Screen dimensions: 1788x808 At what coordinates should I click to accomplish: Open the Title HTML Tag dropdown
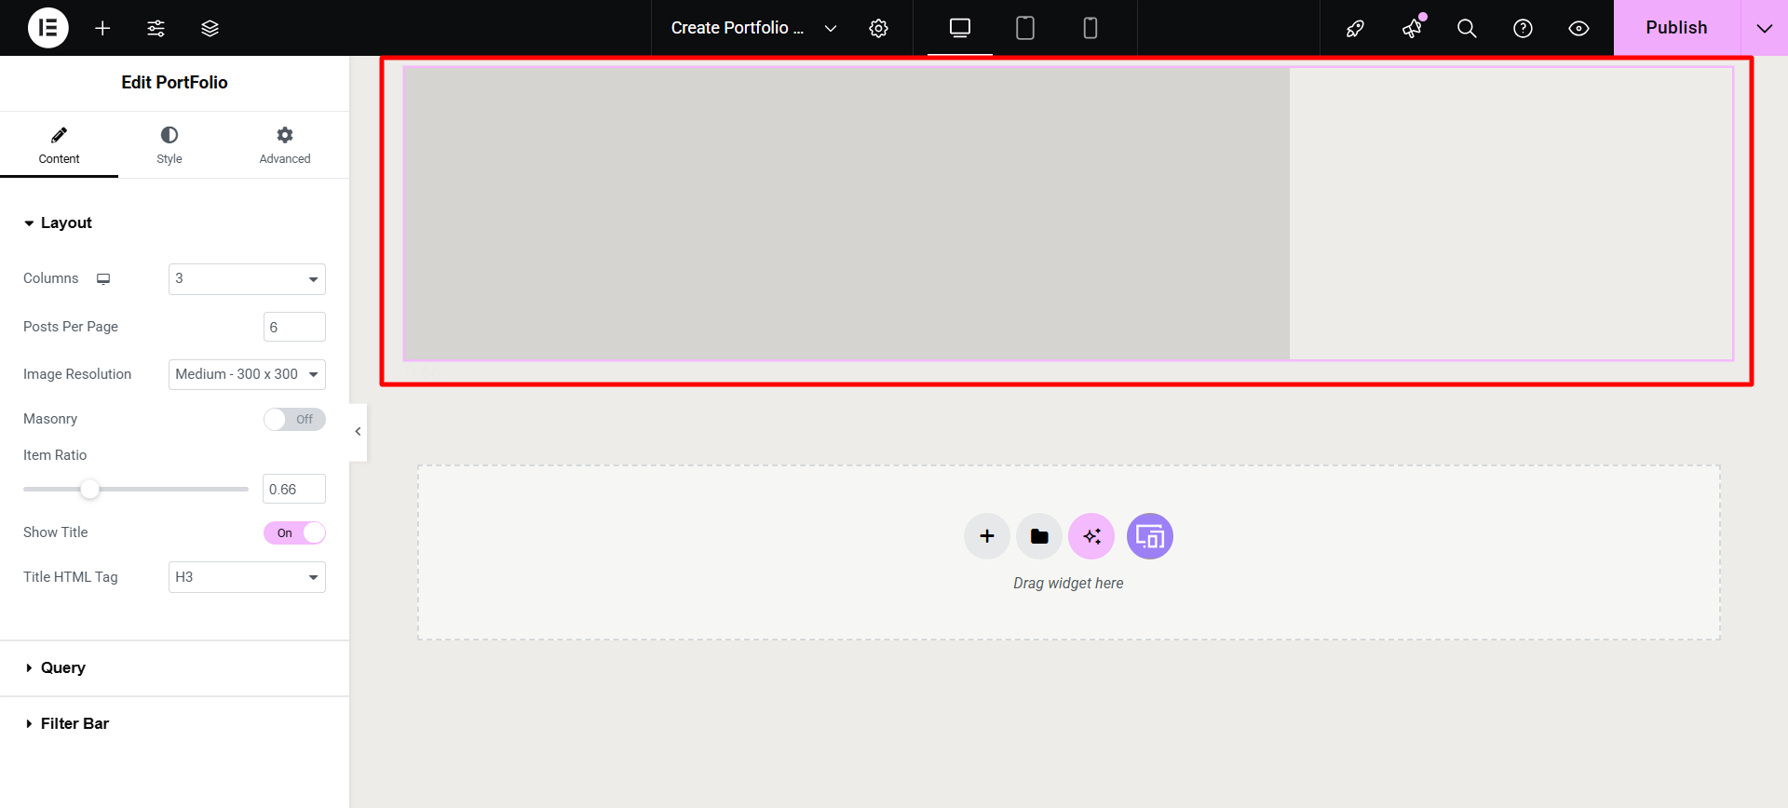pyautogui.click(x=247, y=577)
